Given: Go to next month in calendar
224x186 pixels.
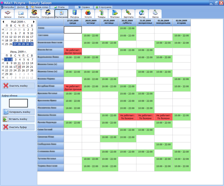Looking at the screenshot, I should coord(34,22).
